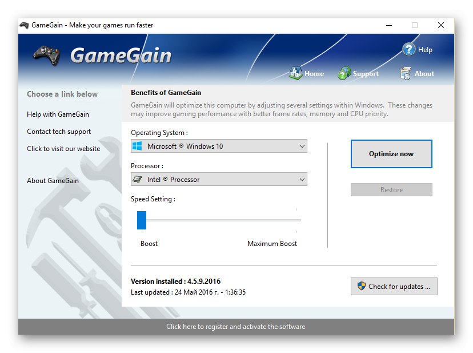Select the Microsoft Windows 10 combo box

(x=219, y=146)
